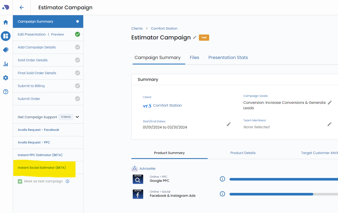Screen dimensions: 338x213
Task: Collapse the Get Campaign Support section
Action: click(77, 117)
